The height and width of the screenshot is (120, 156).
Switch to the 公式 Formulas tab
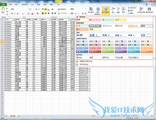tap(32, 5)
